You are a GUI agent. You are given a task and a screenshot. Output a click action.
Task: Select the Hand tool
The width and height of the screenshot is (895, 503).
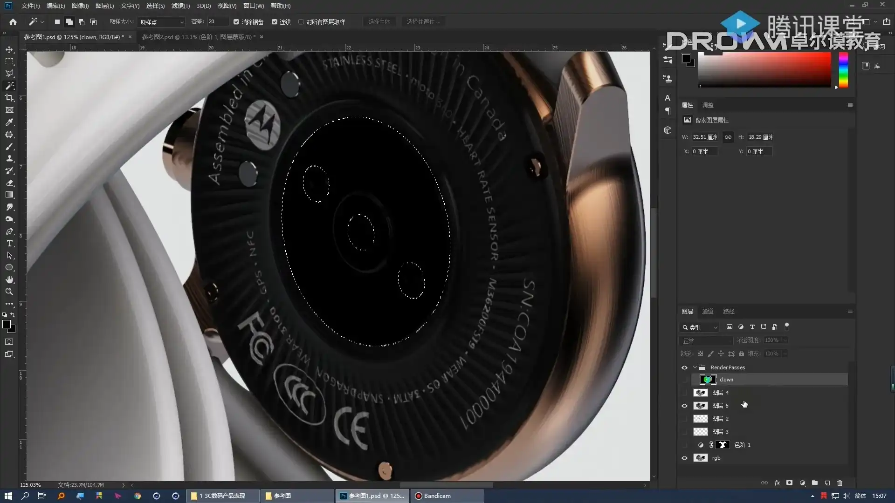[x=9, y=279]
